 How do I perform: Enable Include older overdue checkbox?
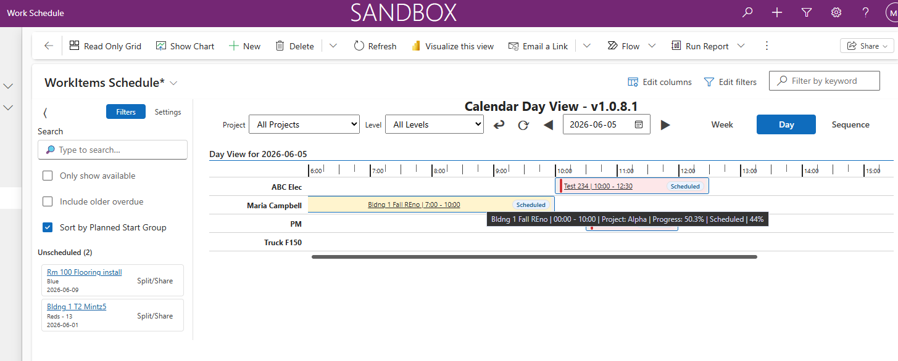tap(48, 201)
